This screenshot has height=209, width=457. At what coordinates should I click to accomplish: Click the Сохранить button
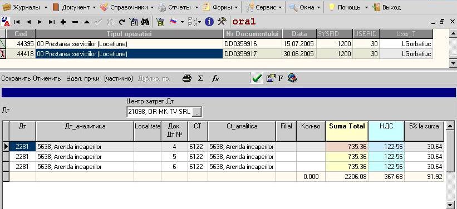(16, 78)
